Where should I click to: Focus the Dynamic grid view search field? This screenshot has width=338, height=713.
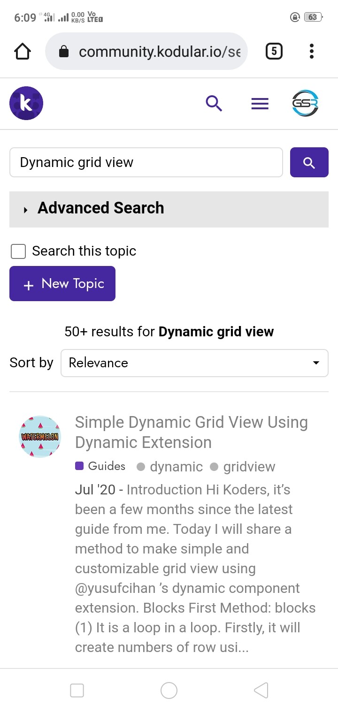[x=146, y=163]
